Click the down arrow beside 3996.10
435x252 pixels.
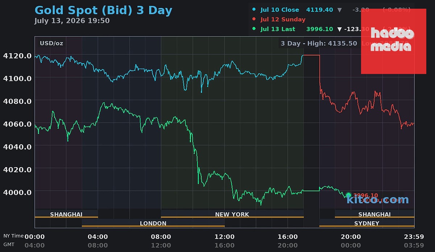[339, 29]
